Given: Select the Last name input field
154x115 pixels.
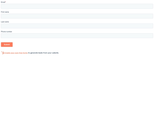Looking at the screenshot, I should [77, 26].
